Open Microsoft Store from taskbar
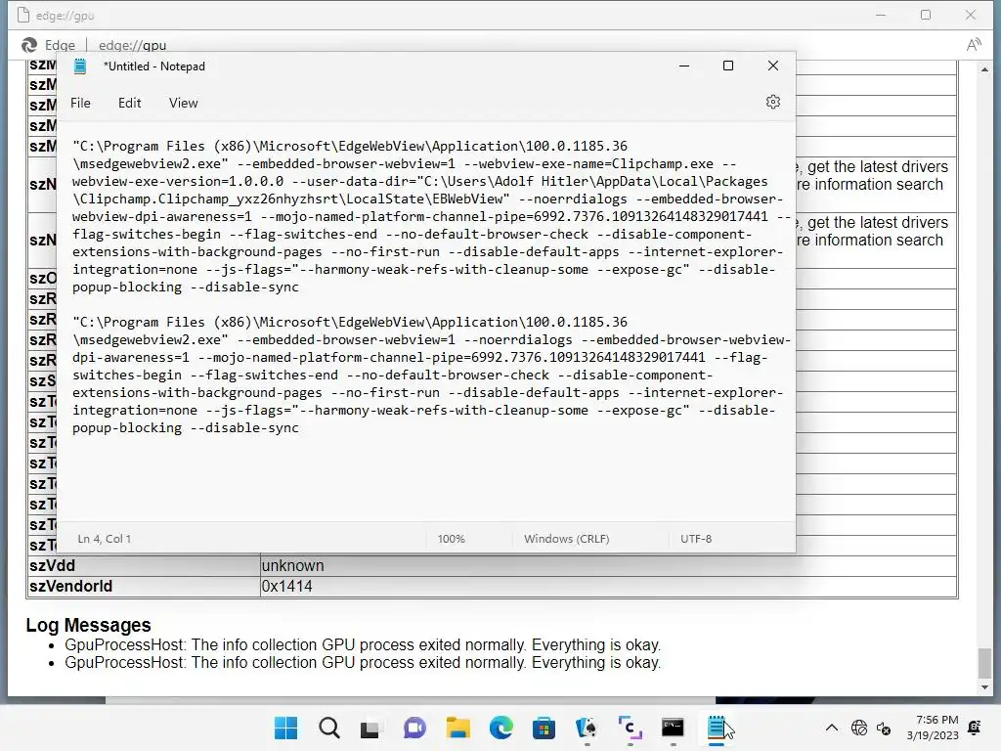Image resolution: width=1001 pixels, height=751 pixels. pyautogui.click(x=544, y=728)
